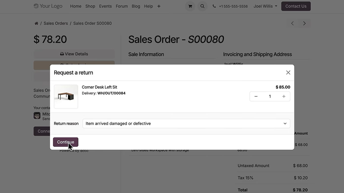
Task: Click the View Details button
Action: click(x=74, y=54)
